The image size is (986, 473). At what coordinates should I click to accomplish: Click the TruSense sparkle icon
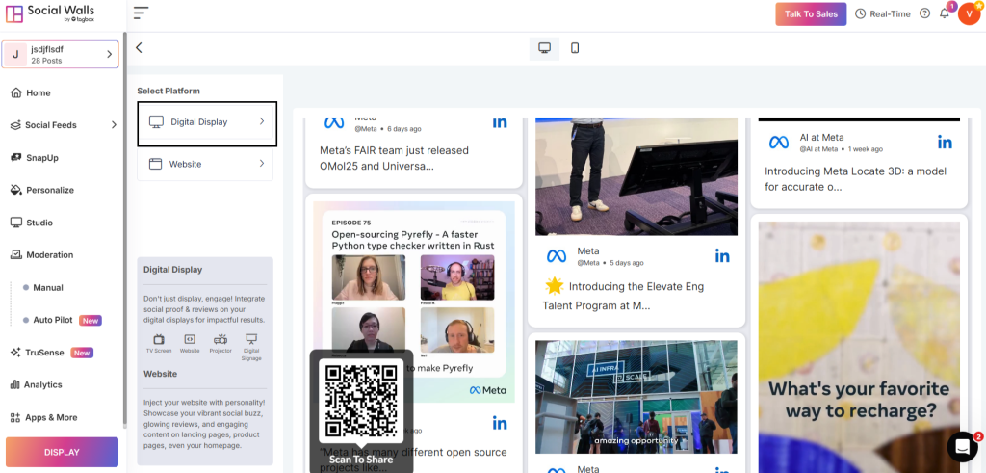(15, 353)
